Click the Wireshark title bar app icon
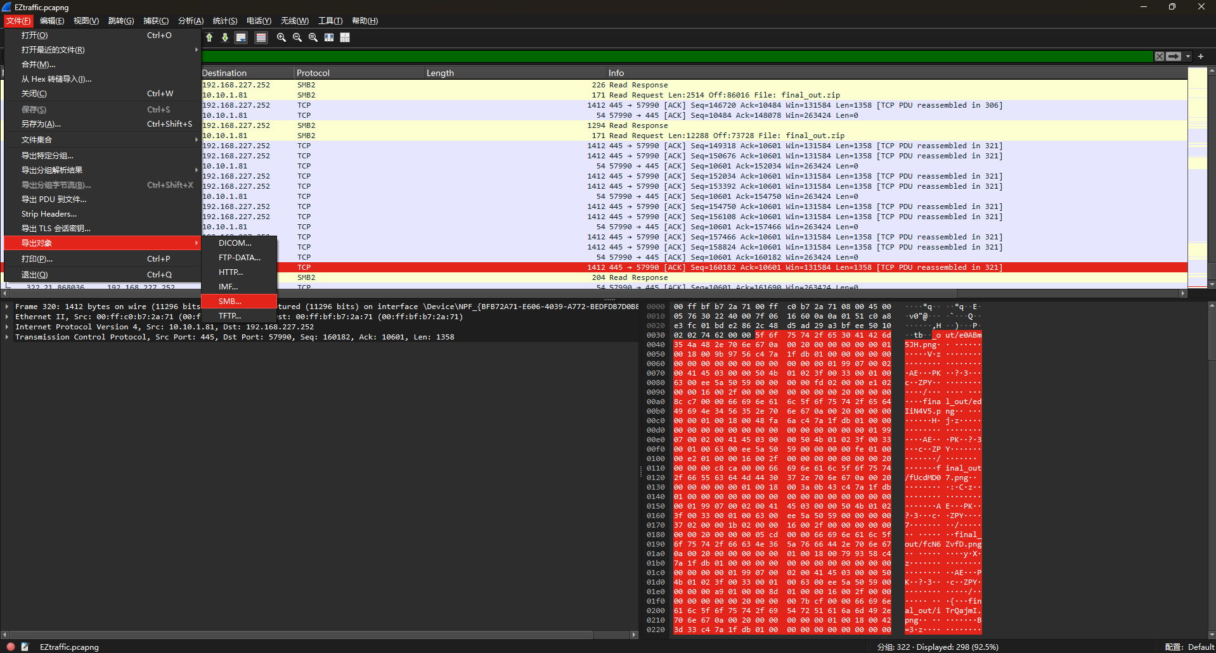 click(x=8, y=7)
